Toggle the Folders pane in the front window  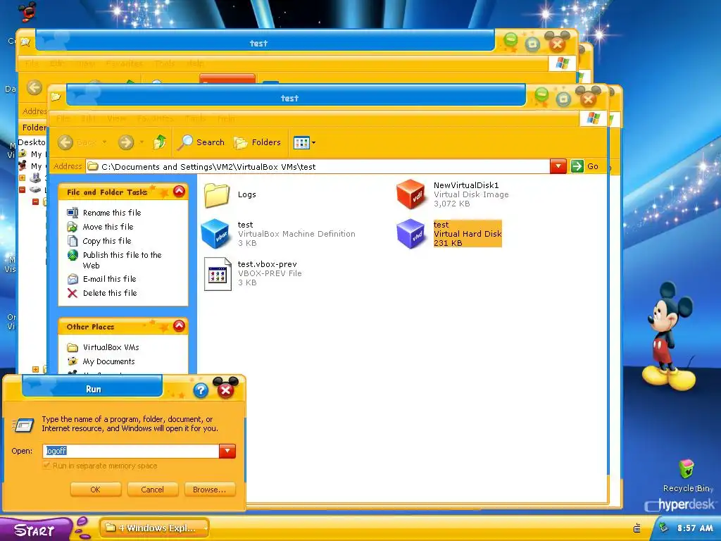(257, 142)
